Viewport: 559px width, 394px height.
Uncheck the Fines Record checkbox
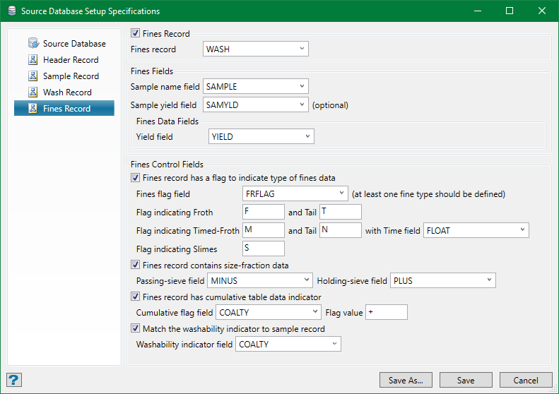click(x=136, y=33)
